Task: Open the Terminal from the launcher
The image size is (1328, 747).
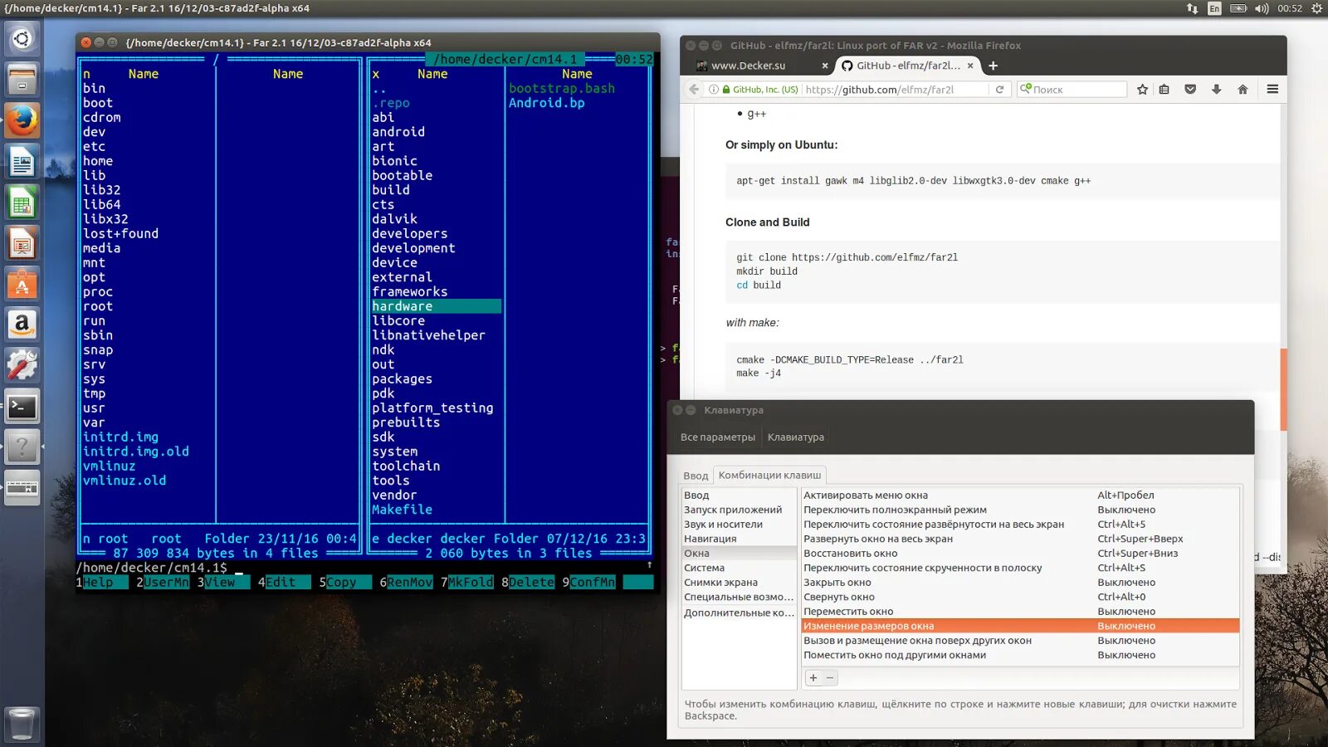Action: tap(22, 405)
